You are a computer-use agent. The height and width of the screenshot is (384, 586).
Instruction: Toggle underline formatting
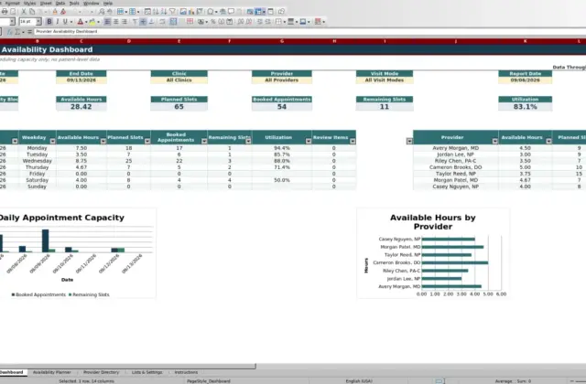tap(65, 22)
